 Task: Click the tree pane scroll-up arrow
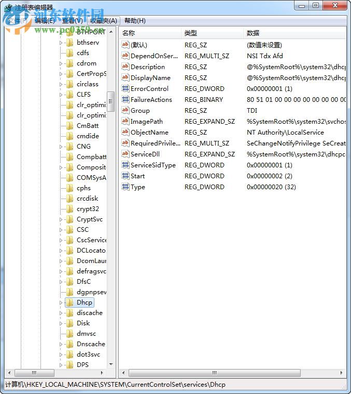(111, 32)
